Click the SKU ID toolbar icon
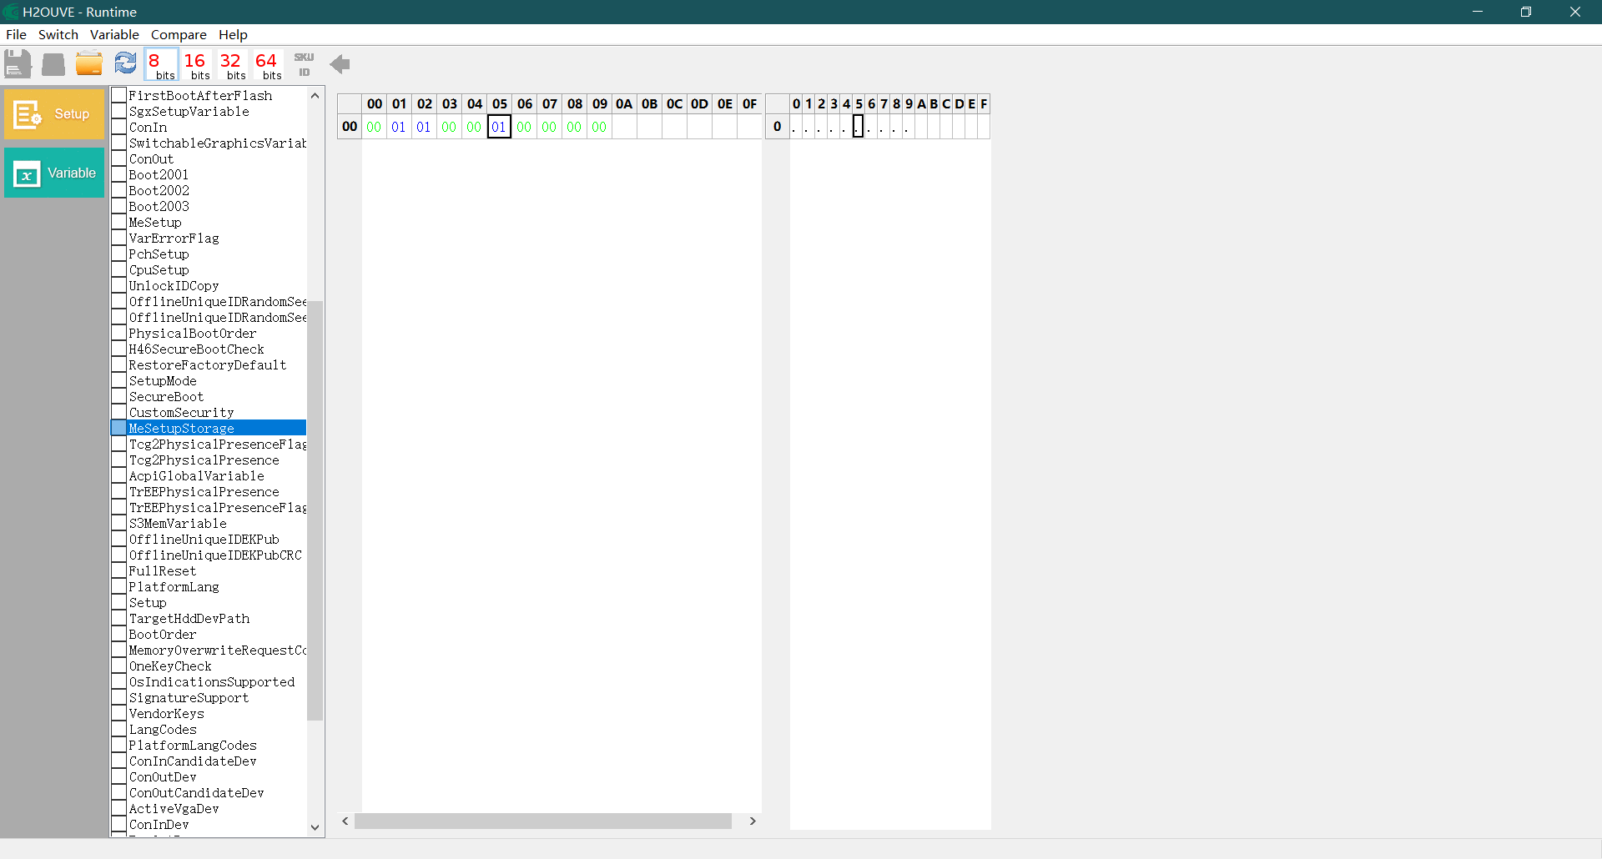 (x=304, y=64)
